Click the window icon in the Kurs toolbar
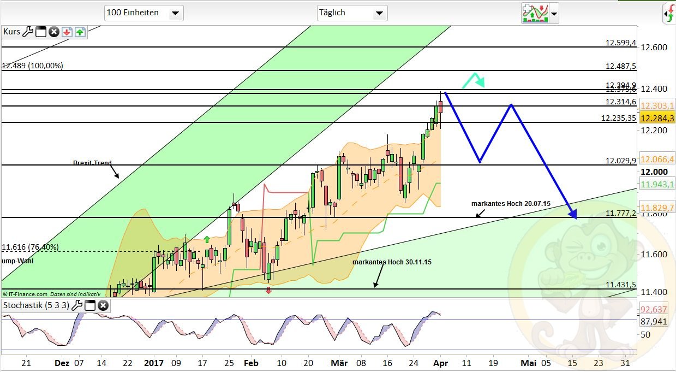Image resolution: width=676 pixels, height=372 pixels. click(x=40, y=32)
